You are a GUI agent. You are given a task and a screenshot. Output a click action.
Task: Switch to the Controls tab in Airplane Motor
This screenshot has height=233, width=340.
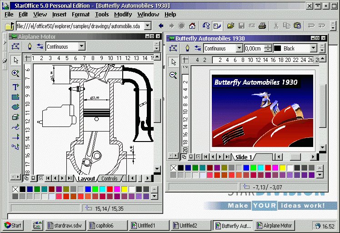click(x=109, y=179)
